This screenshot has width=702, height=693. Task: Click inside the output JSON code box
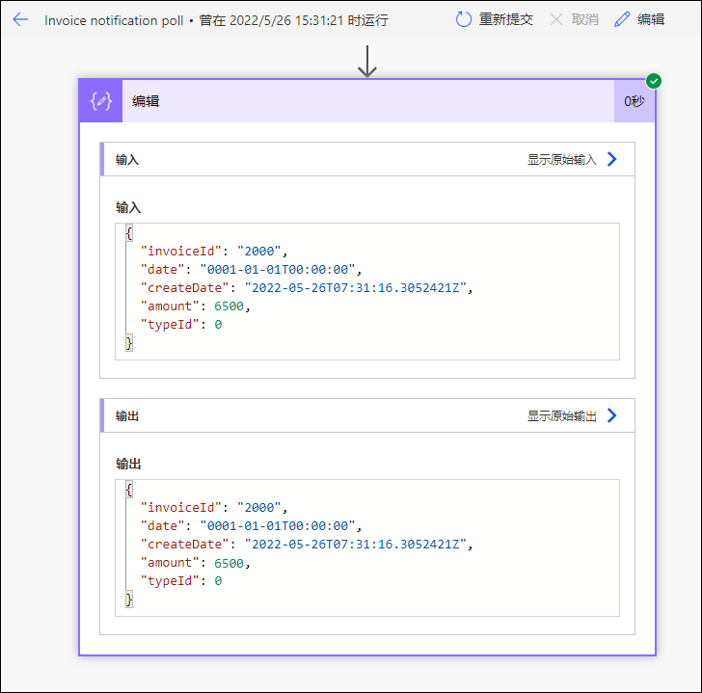coord(367,547)
